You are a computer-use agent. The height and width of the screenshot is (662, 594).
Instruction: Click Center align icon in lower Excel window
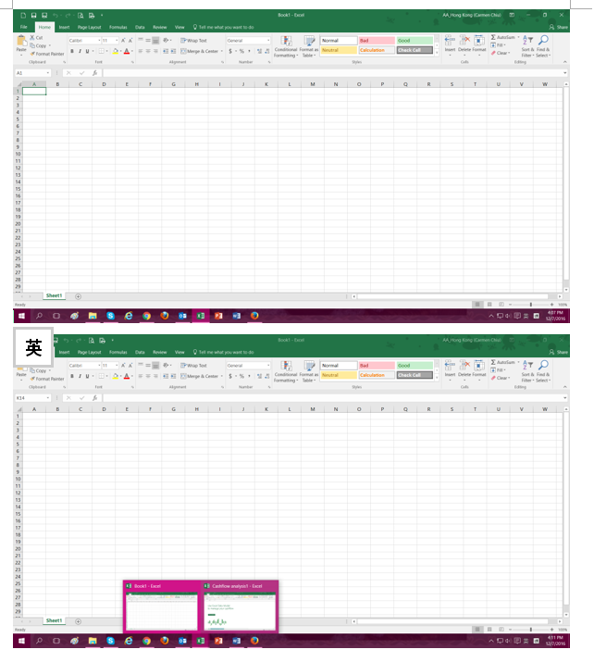tap(148, 376)
